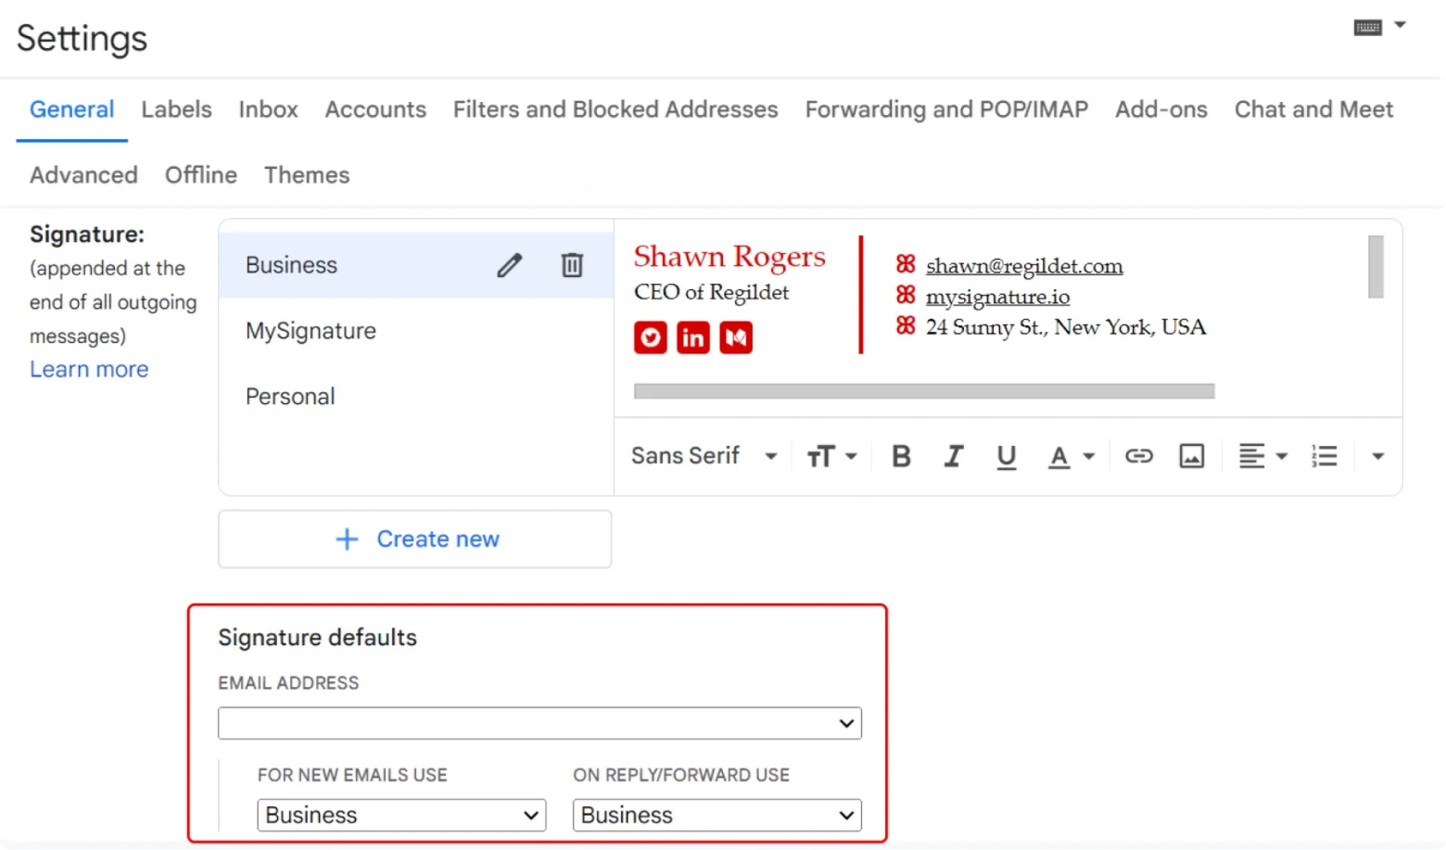Expand more formatting options arrow
1446x850 pixels.
(1377, 456)
